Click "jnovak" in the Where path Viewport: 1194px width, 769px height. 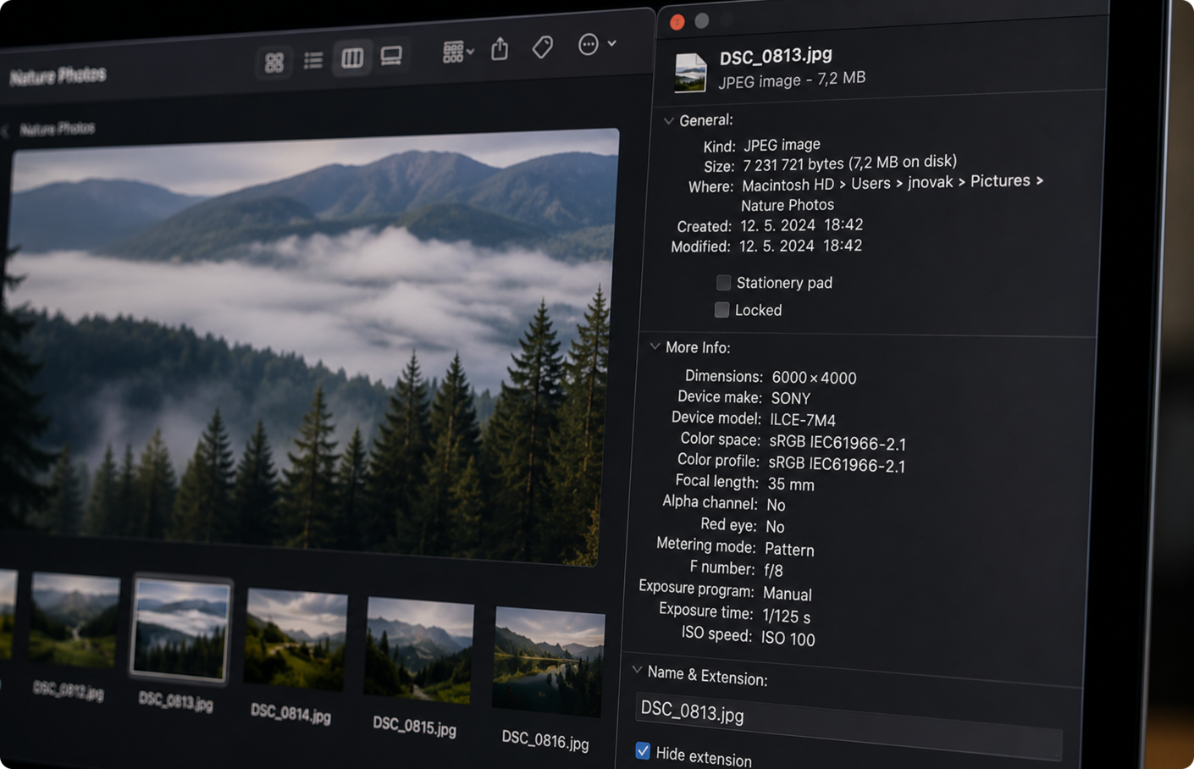pos(931,182)
